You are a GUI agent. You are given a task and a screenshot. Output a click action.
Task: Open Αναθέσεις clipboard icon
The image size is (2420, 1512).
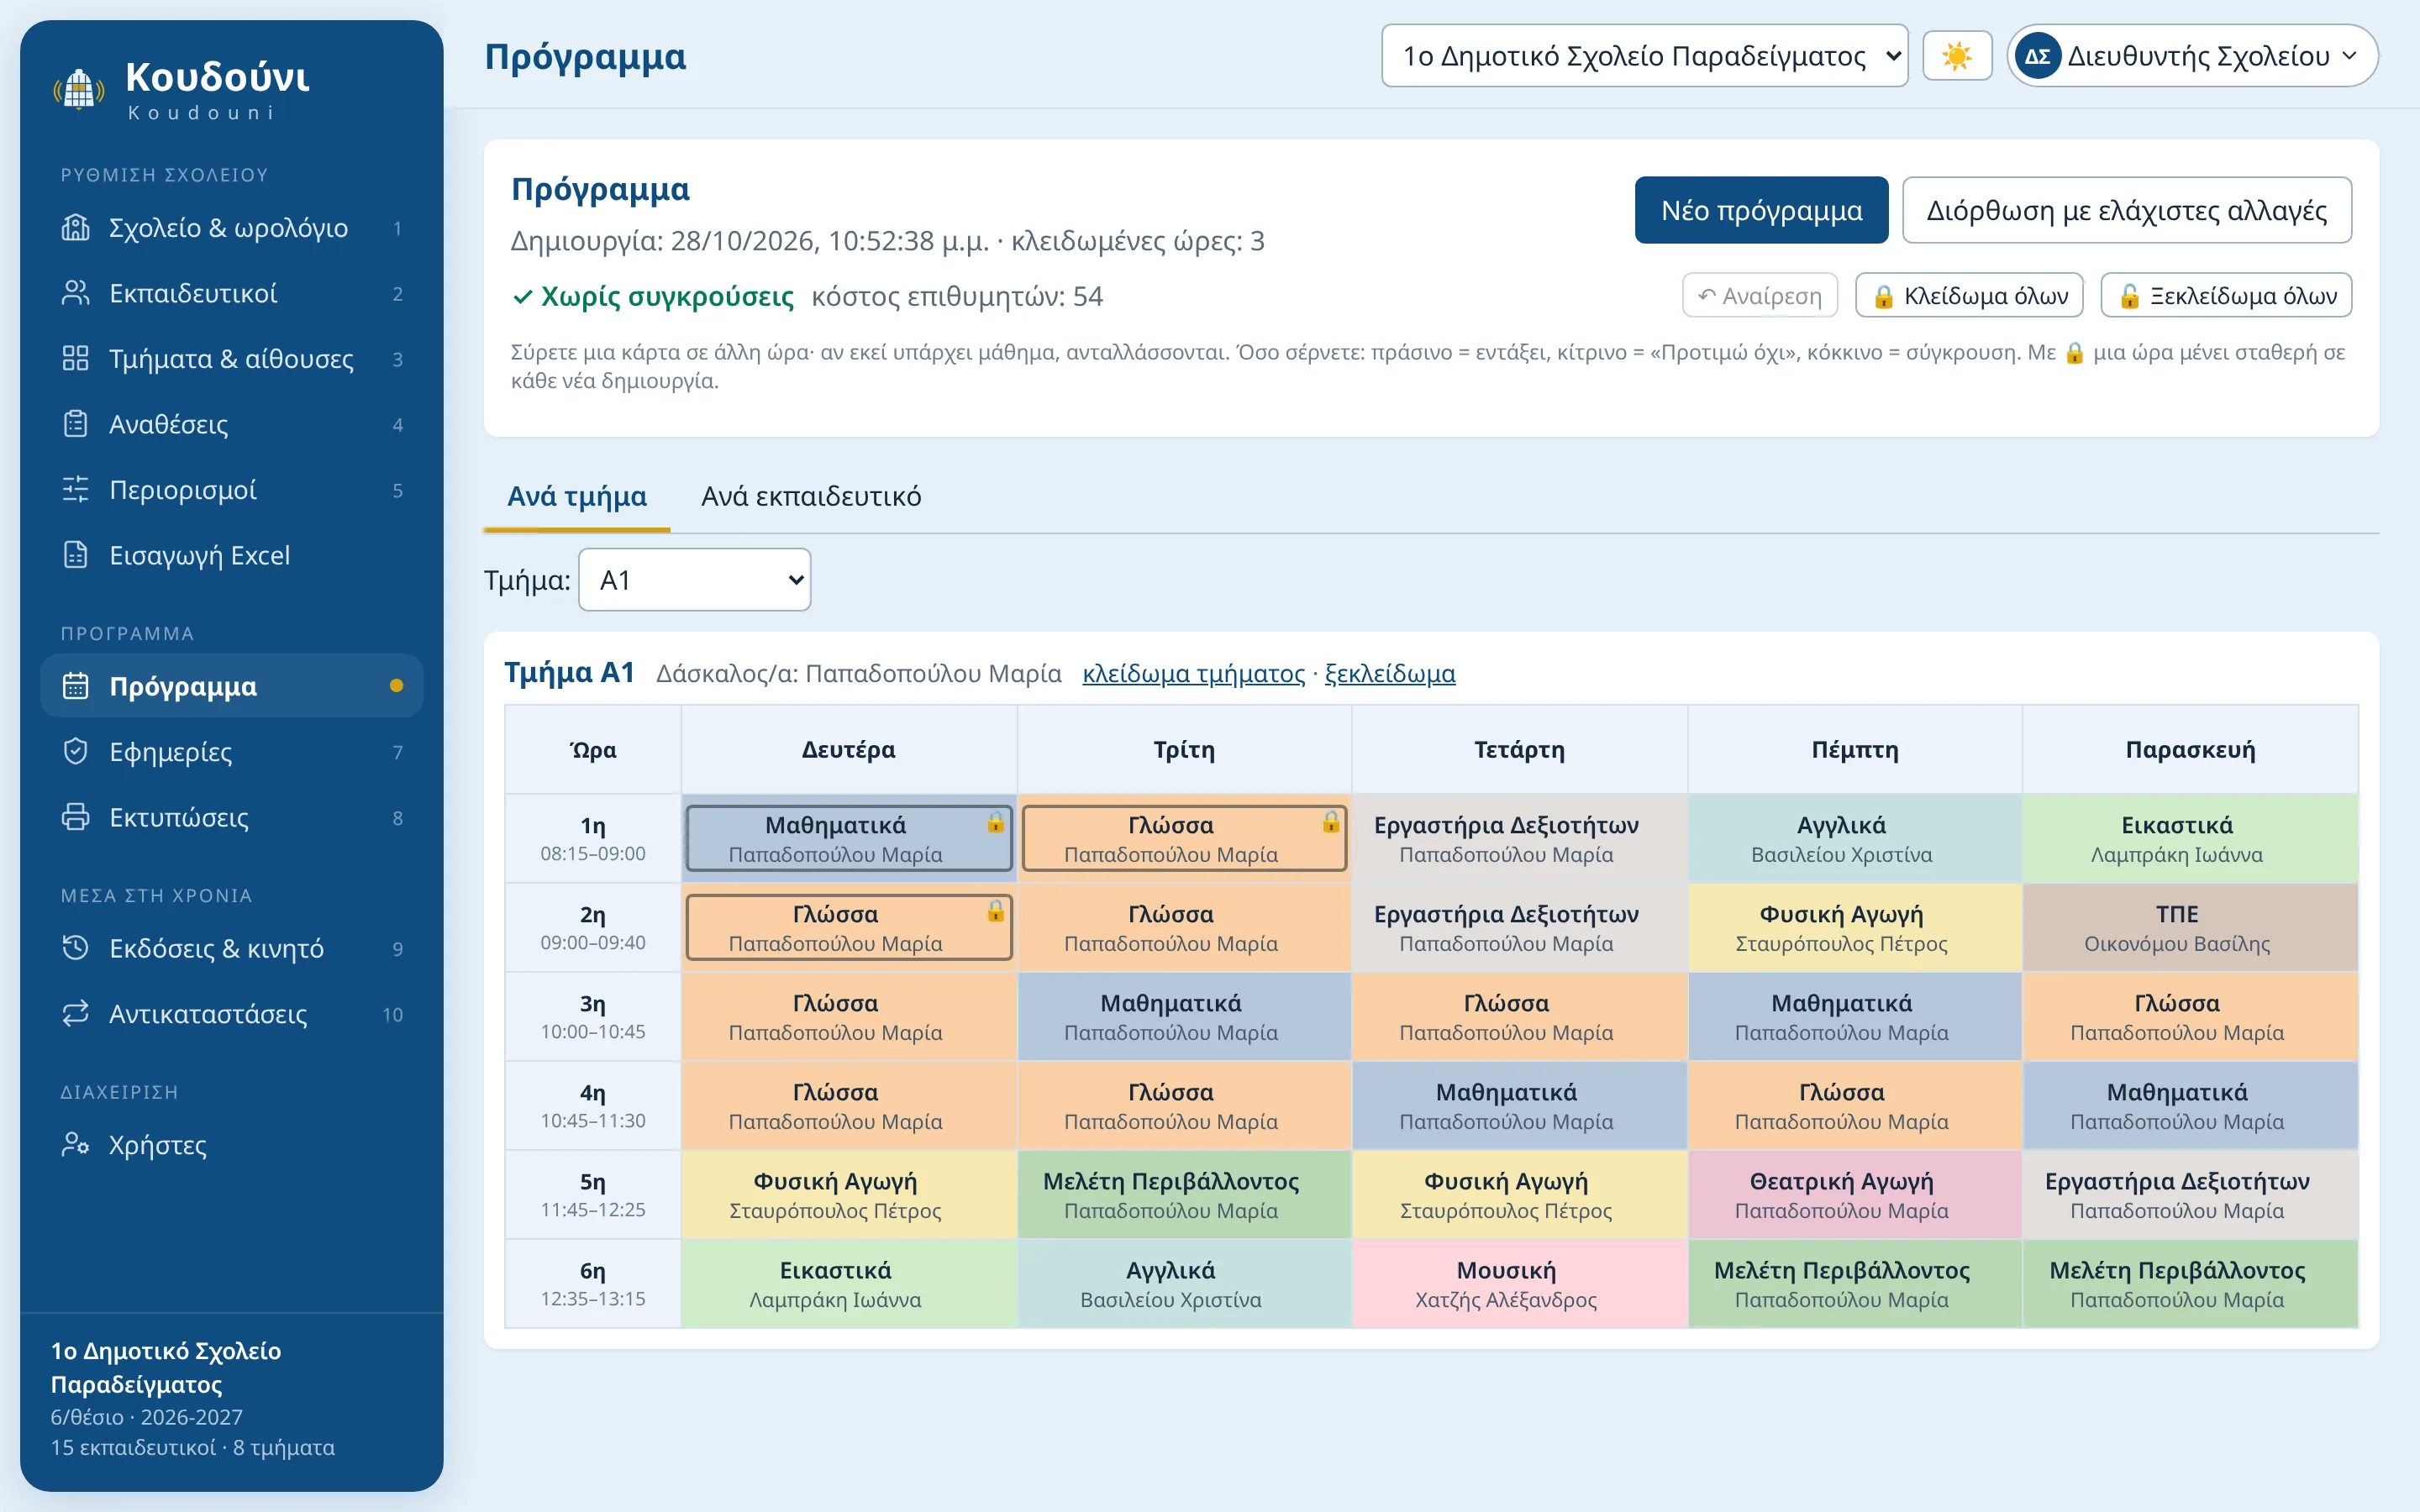[x=76, y=424]
